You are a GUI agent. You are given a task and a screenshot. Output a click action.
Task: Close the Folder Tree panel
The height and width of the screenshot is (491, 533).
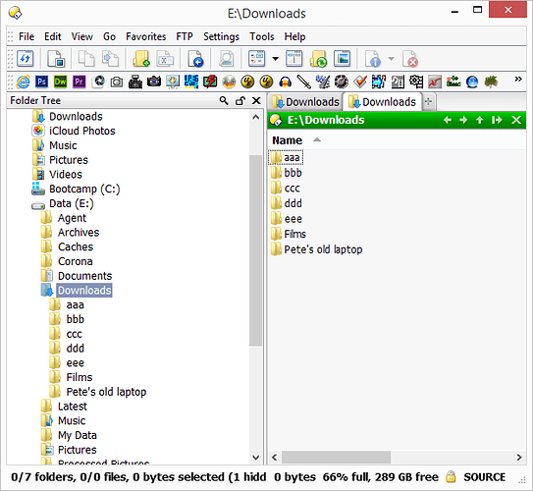click(x=256, y=100)
